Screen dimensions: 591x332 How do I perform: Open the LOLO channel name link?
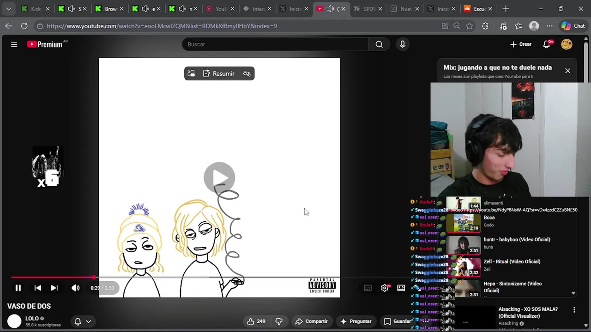coord(32,318)
